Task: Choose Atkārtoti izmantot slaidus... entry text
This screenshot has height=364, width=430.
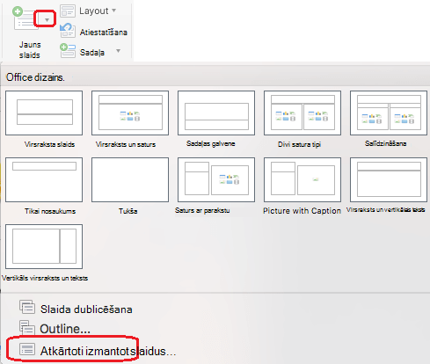Action: pyautogui.click(x=108, y=351)
